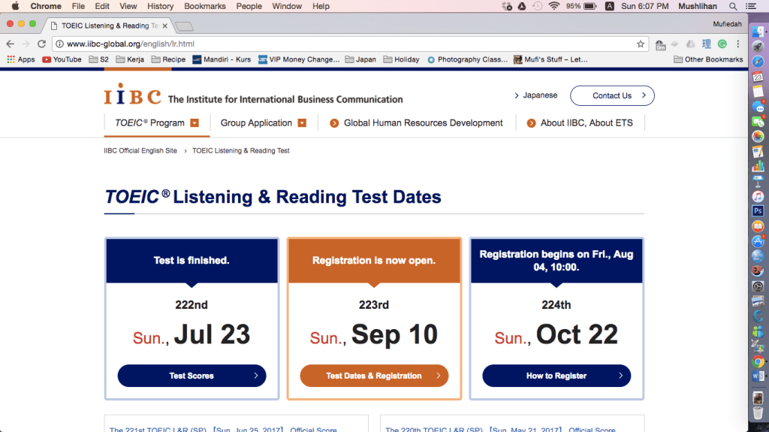Open the Trash in the Dock
The image size is (769, 432).
pos(758,412)
